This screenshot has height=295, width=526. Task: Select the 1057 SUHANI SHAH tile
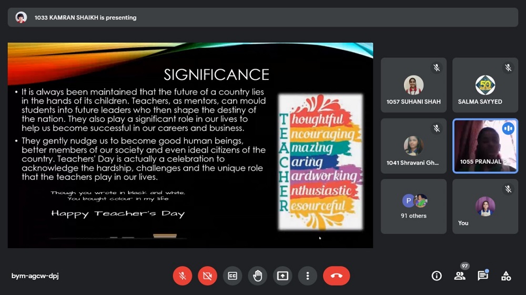tap(413, 85)
